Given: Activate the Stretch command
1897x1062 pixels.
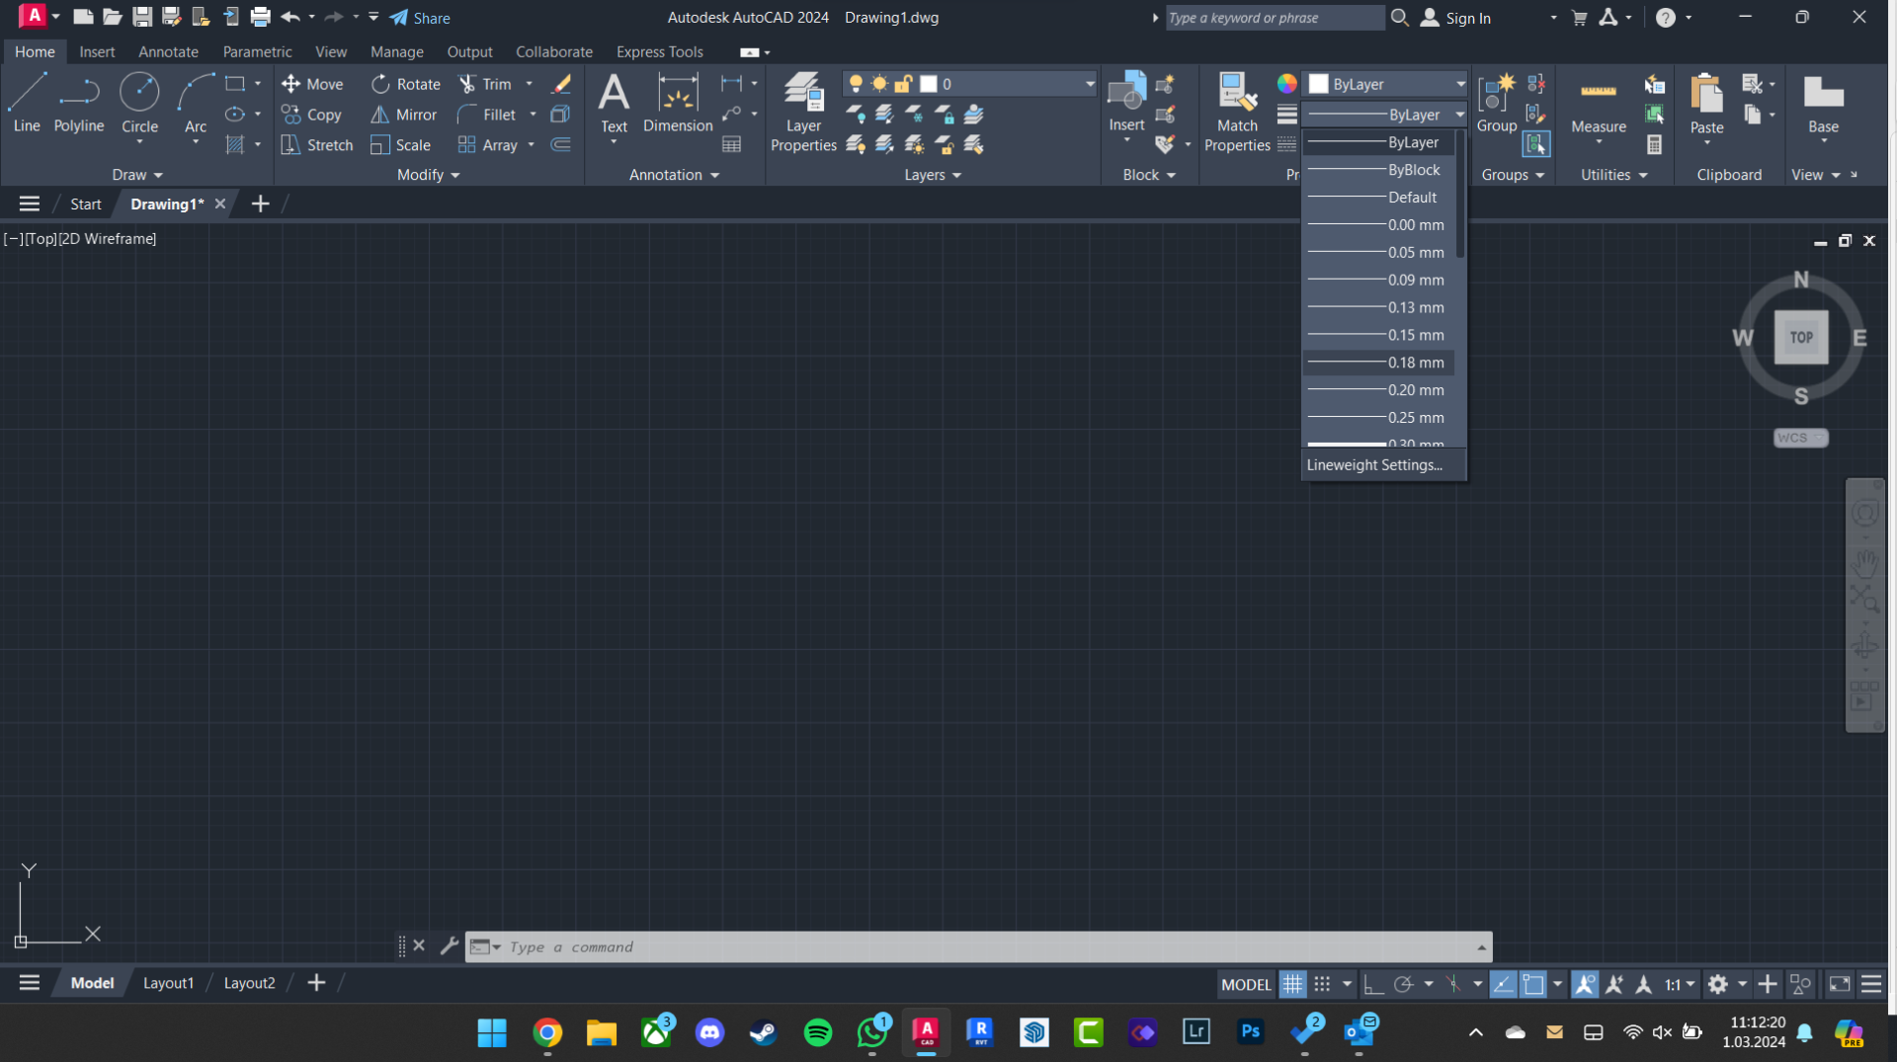Looking at the screenshot, I should [316, 145].
